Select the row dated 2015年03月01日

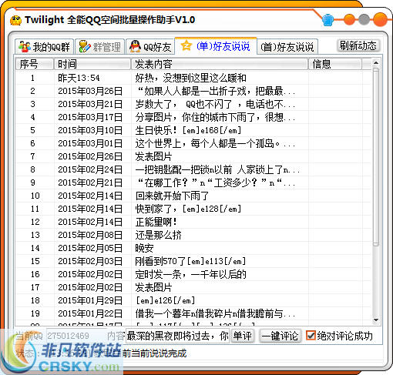tap(193, 143)
